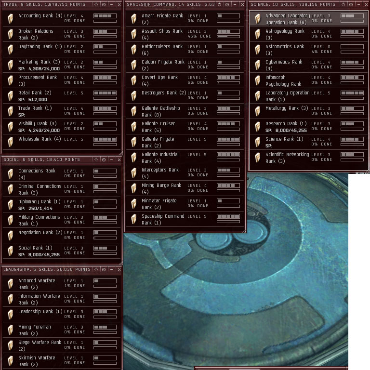Select the Advanced Laboratory Operation book icon

(x=257, y=18)
